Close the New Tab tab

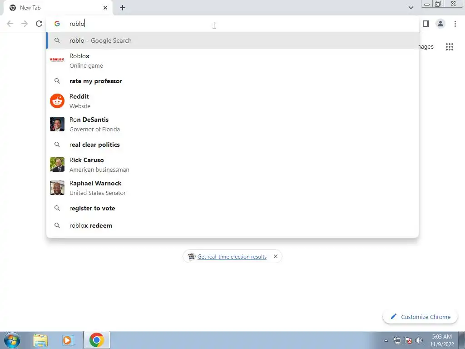(105, 8)
